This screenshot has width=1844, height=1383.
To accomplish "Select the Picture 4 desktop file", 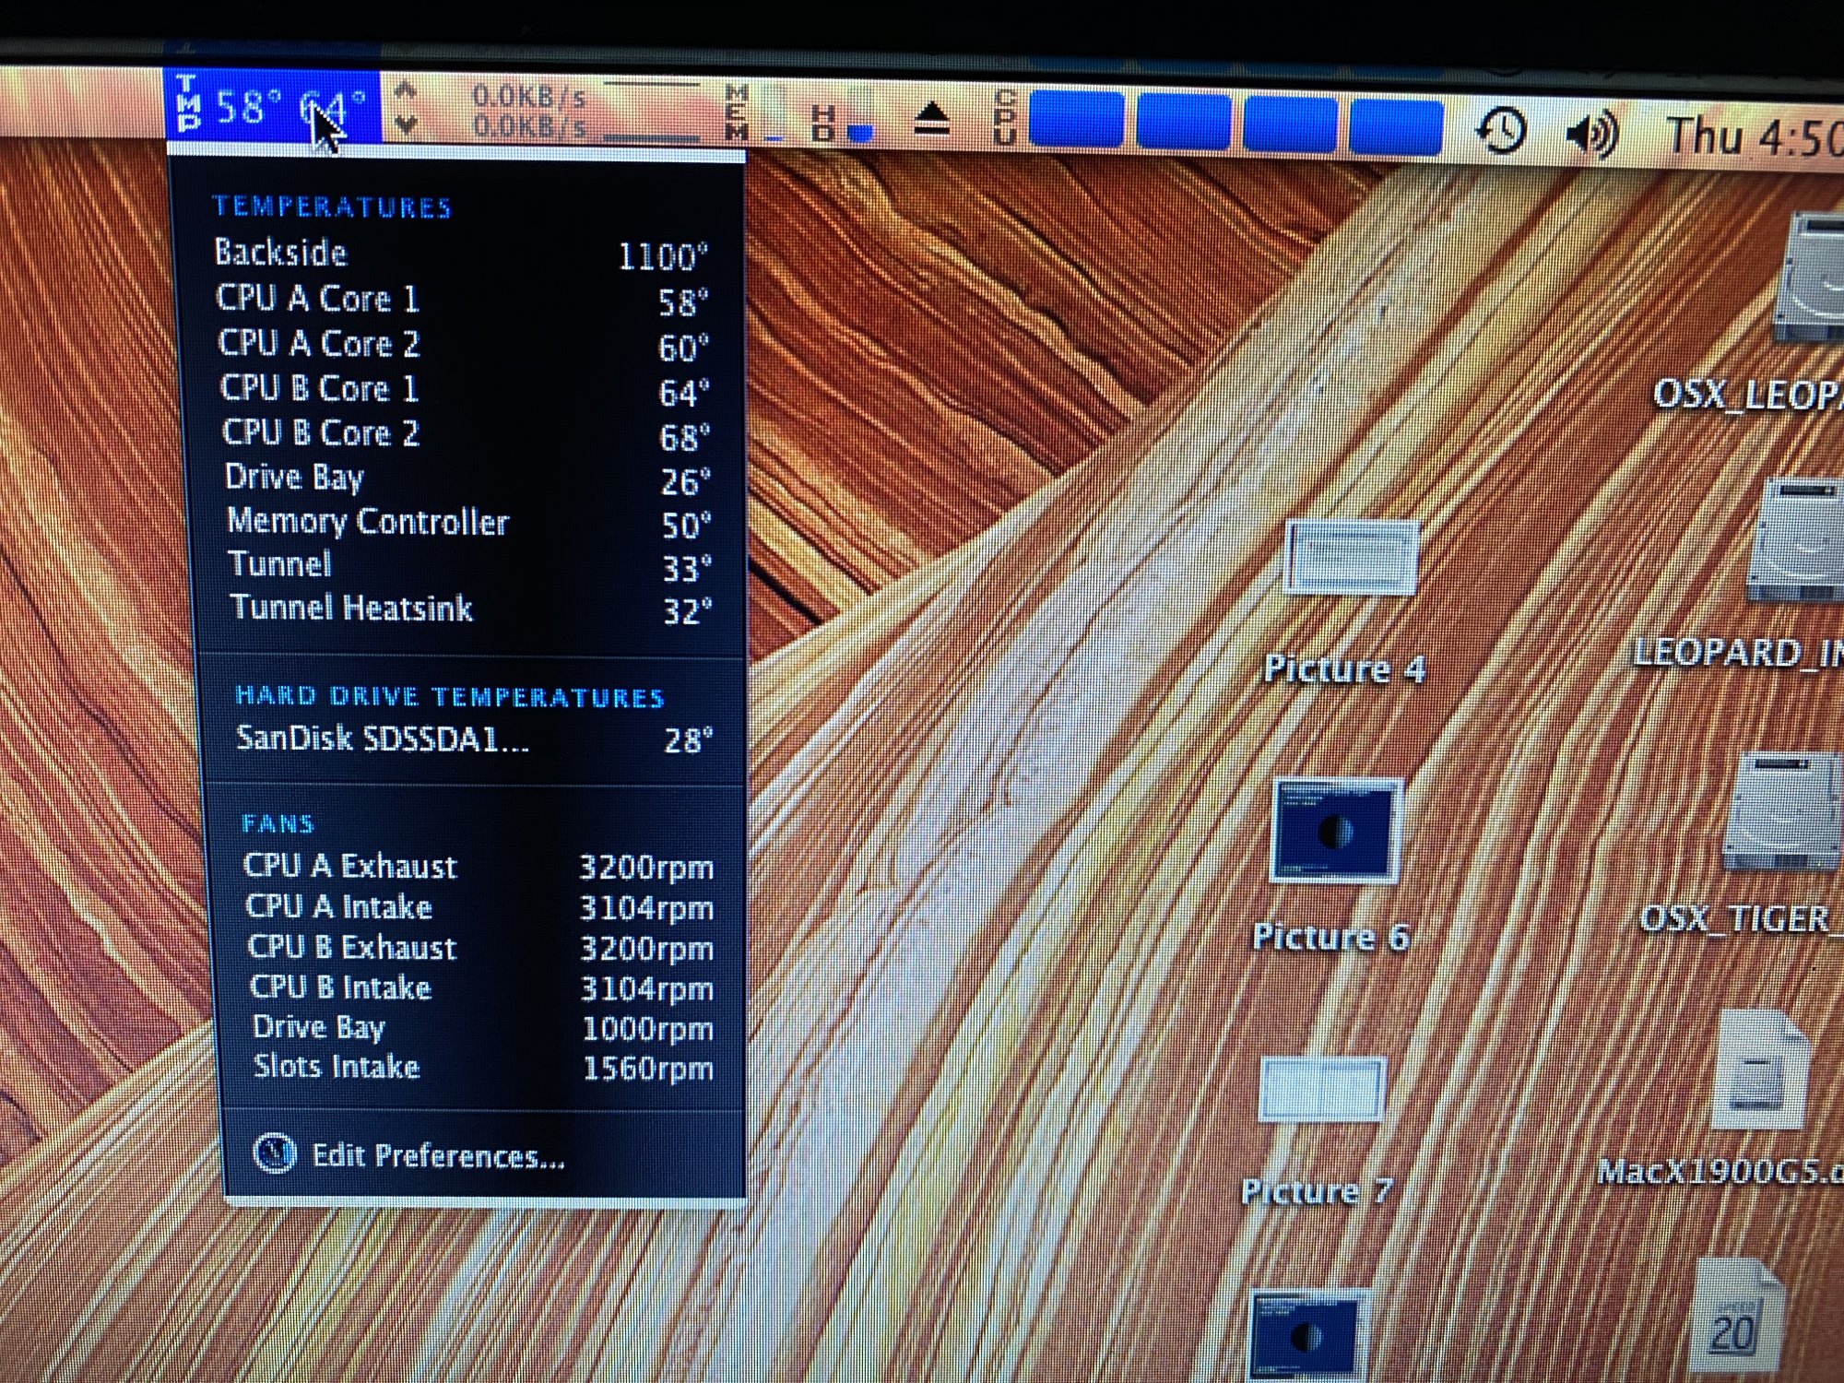I will pyautogui.click(x=1351, y=558).
